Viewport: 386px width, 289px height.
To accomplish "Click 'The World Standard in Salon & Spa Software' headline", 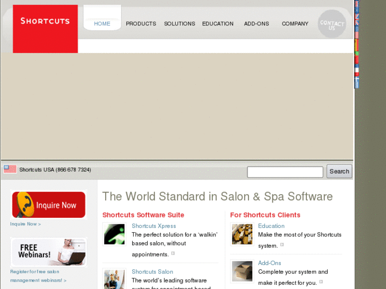I will point(217,197).
